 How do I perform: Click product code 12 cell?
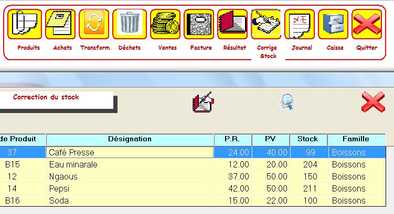[x=23, y=176]
